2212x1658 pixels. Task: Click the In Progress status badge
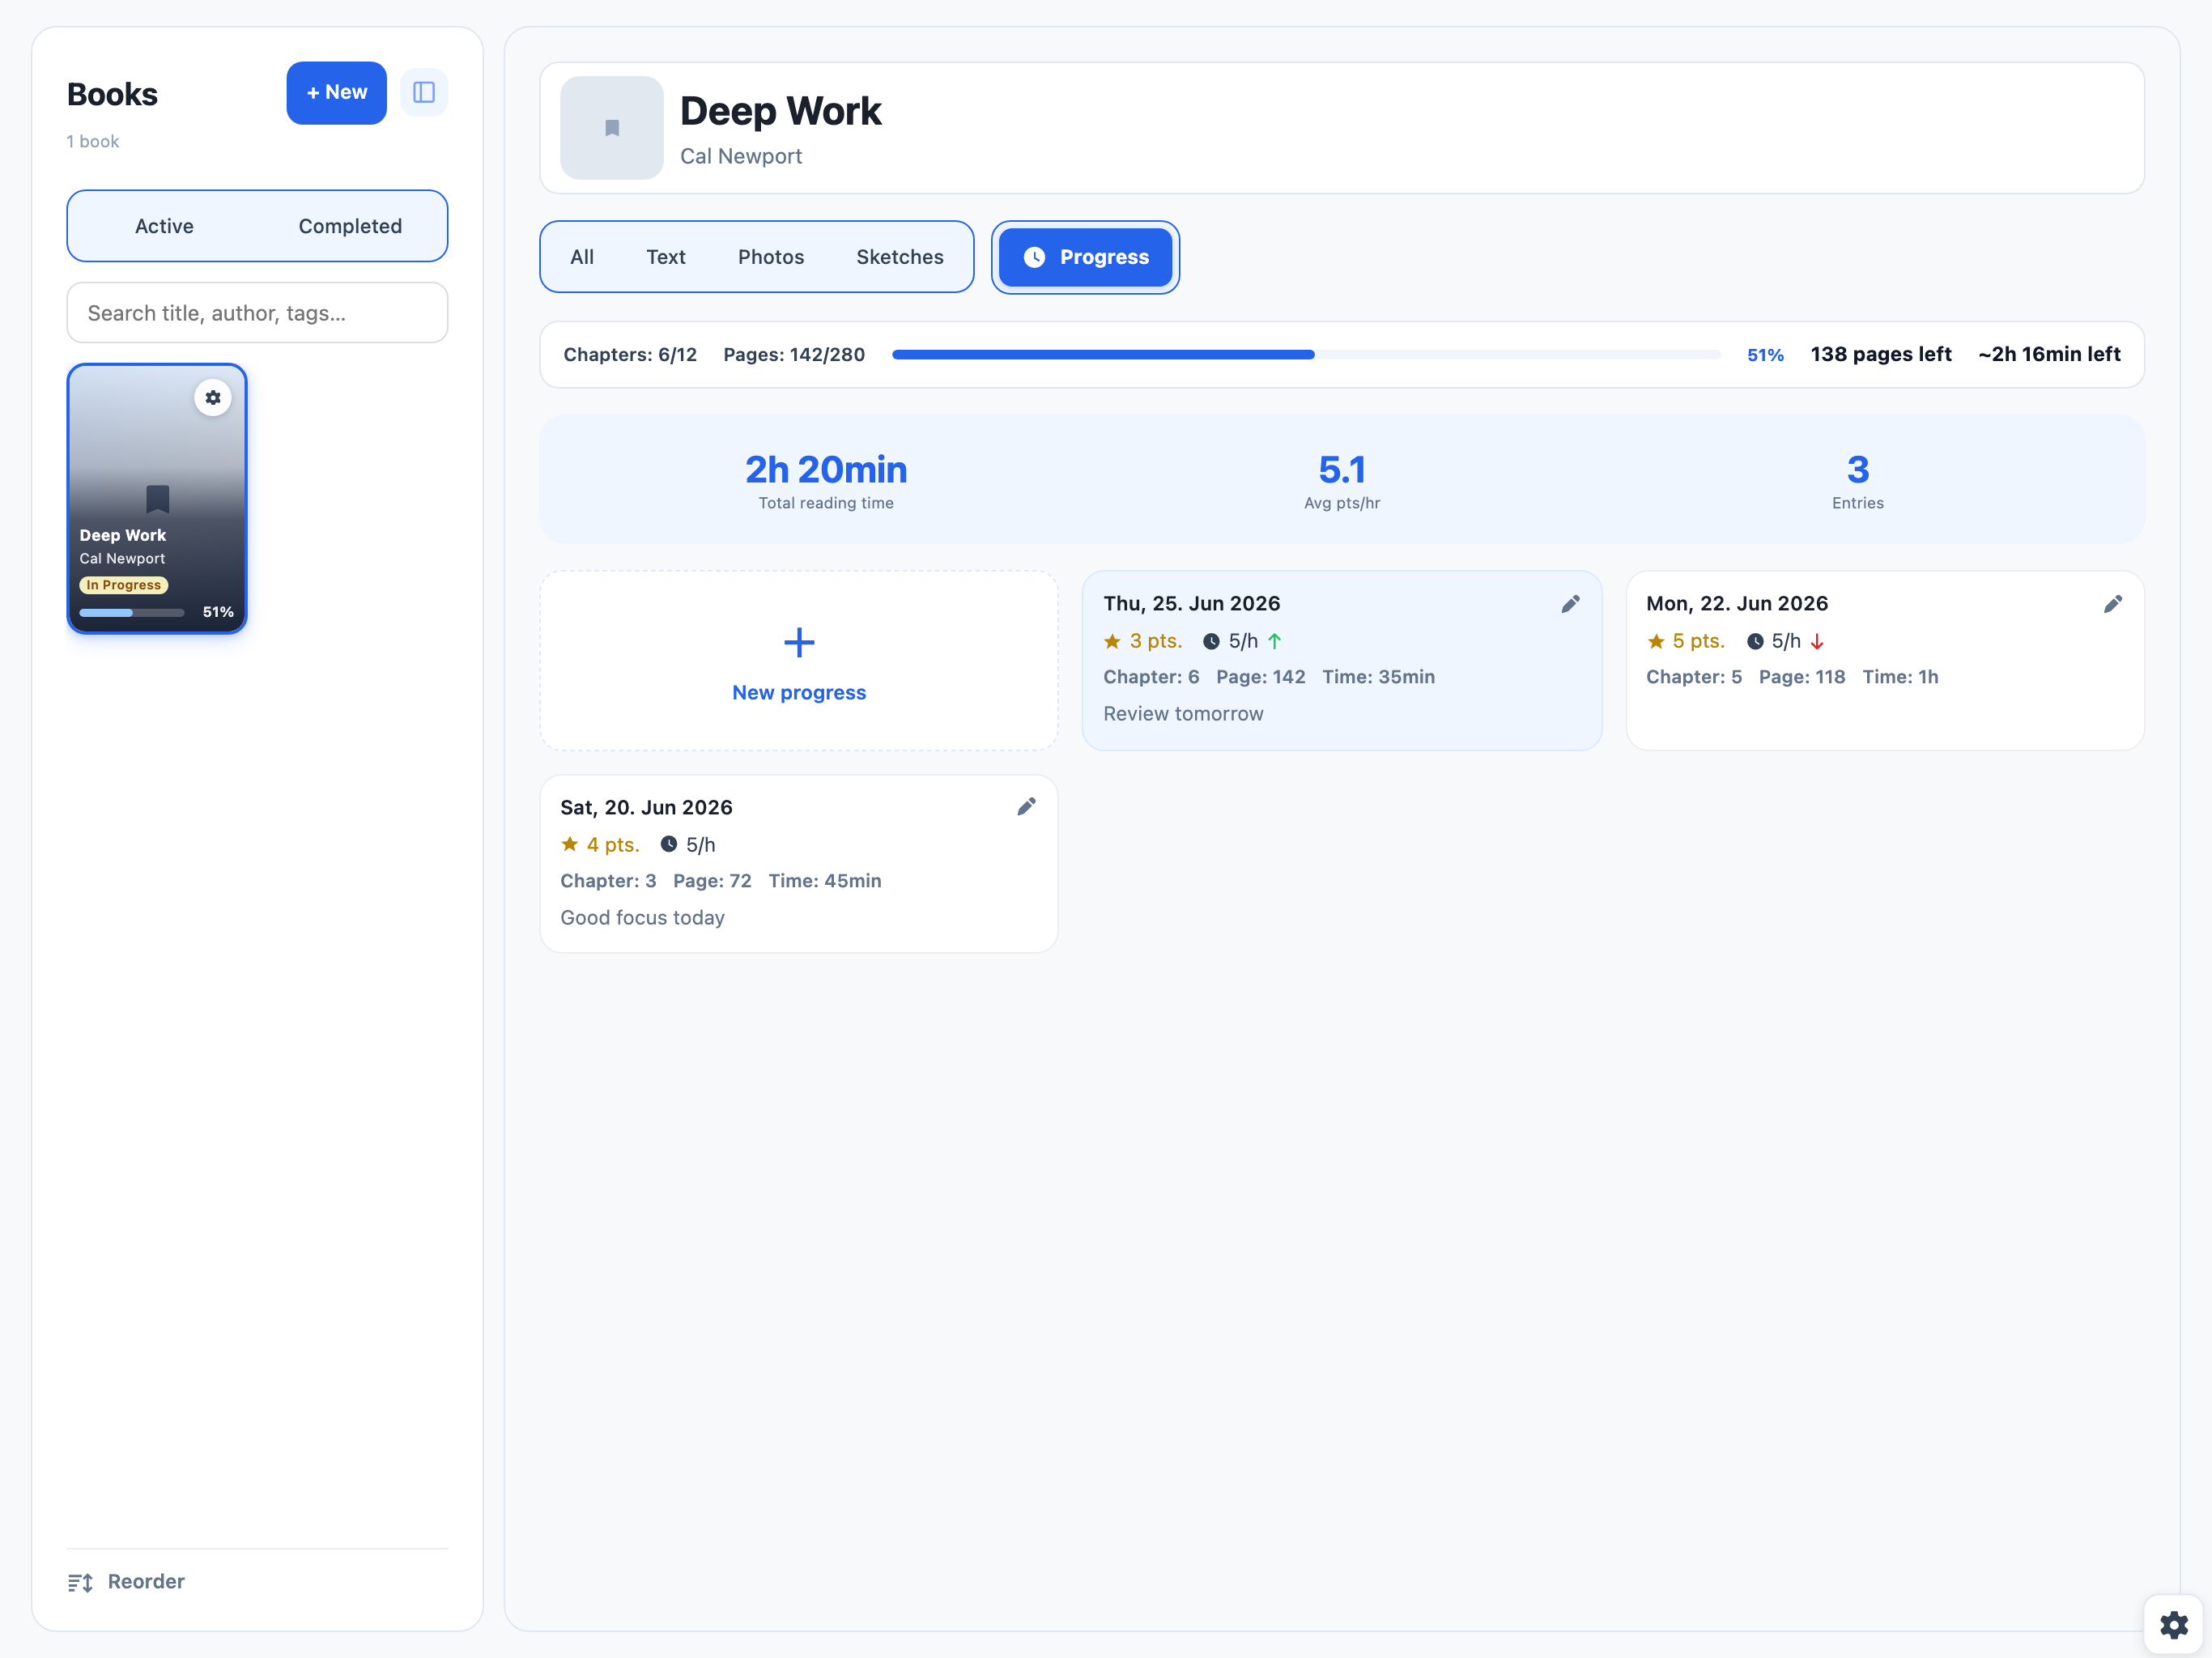tap(124, 585)
